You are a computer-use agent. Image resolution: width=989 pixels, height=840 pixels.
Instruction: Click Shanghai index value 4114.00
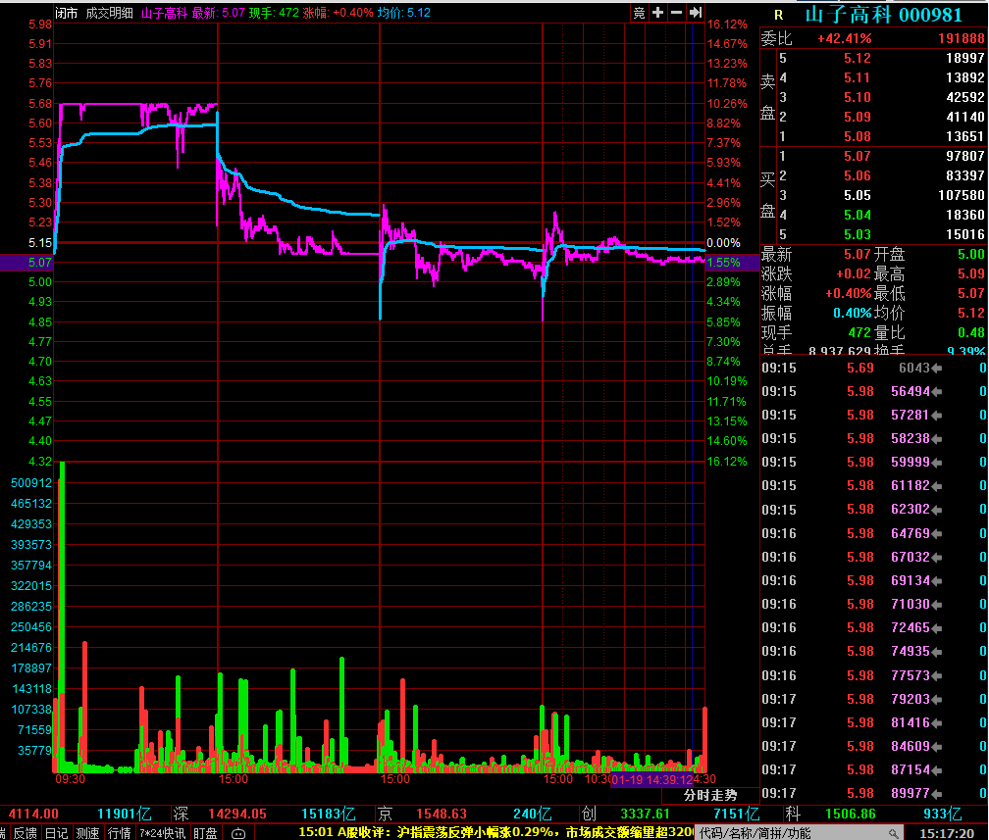[33, 814]
